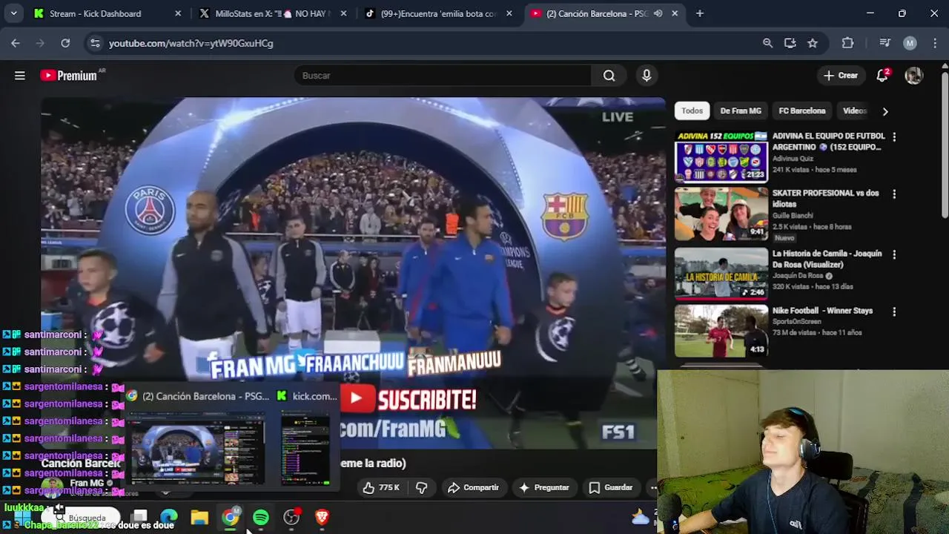
Task: Select the FC Barcelona filter chip
Action: point(802,111)
